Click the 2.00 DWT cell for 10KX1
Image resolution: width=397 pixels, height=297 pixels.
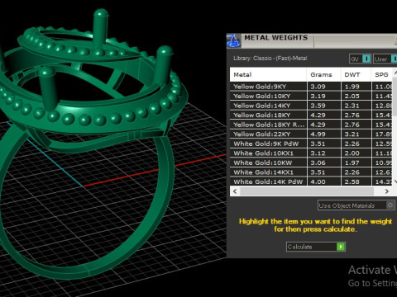tap(356, 153)
